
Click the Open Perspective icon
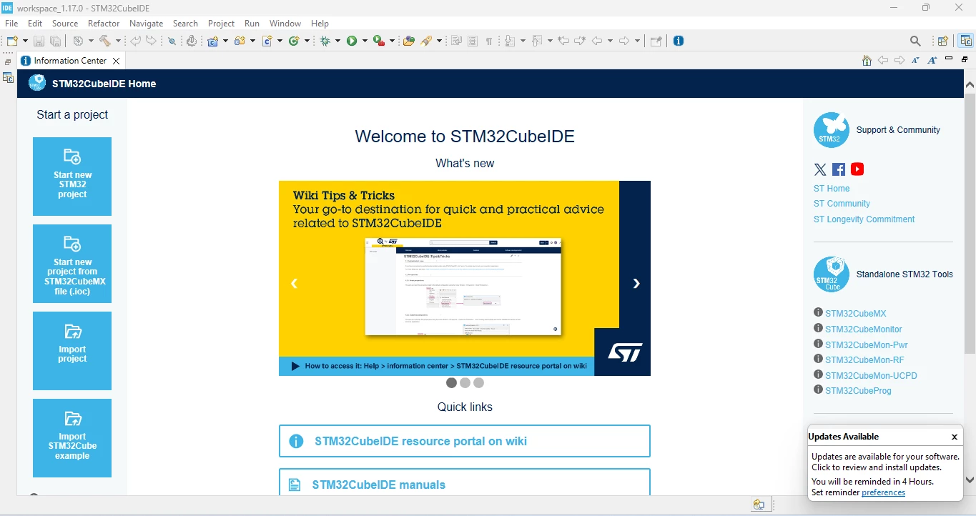[x=943, y=41]
